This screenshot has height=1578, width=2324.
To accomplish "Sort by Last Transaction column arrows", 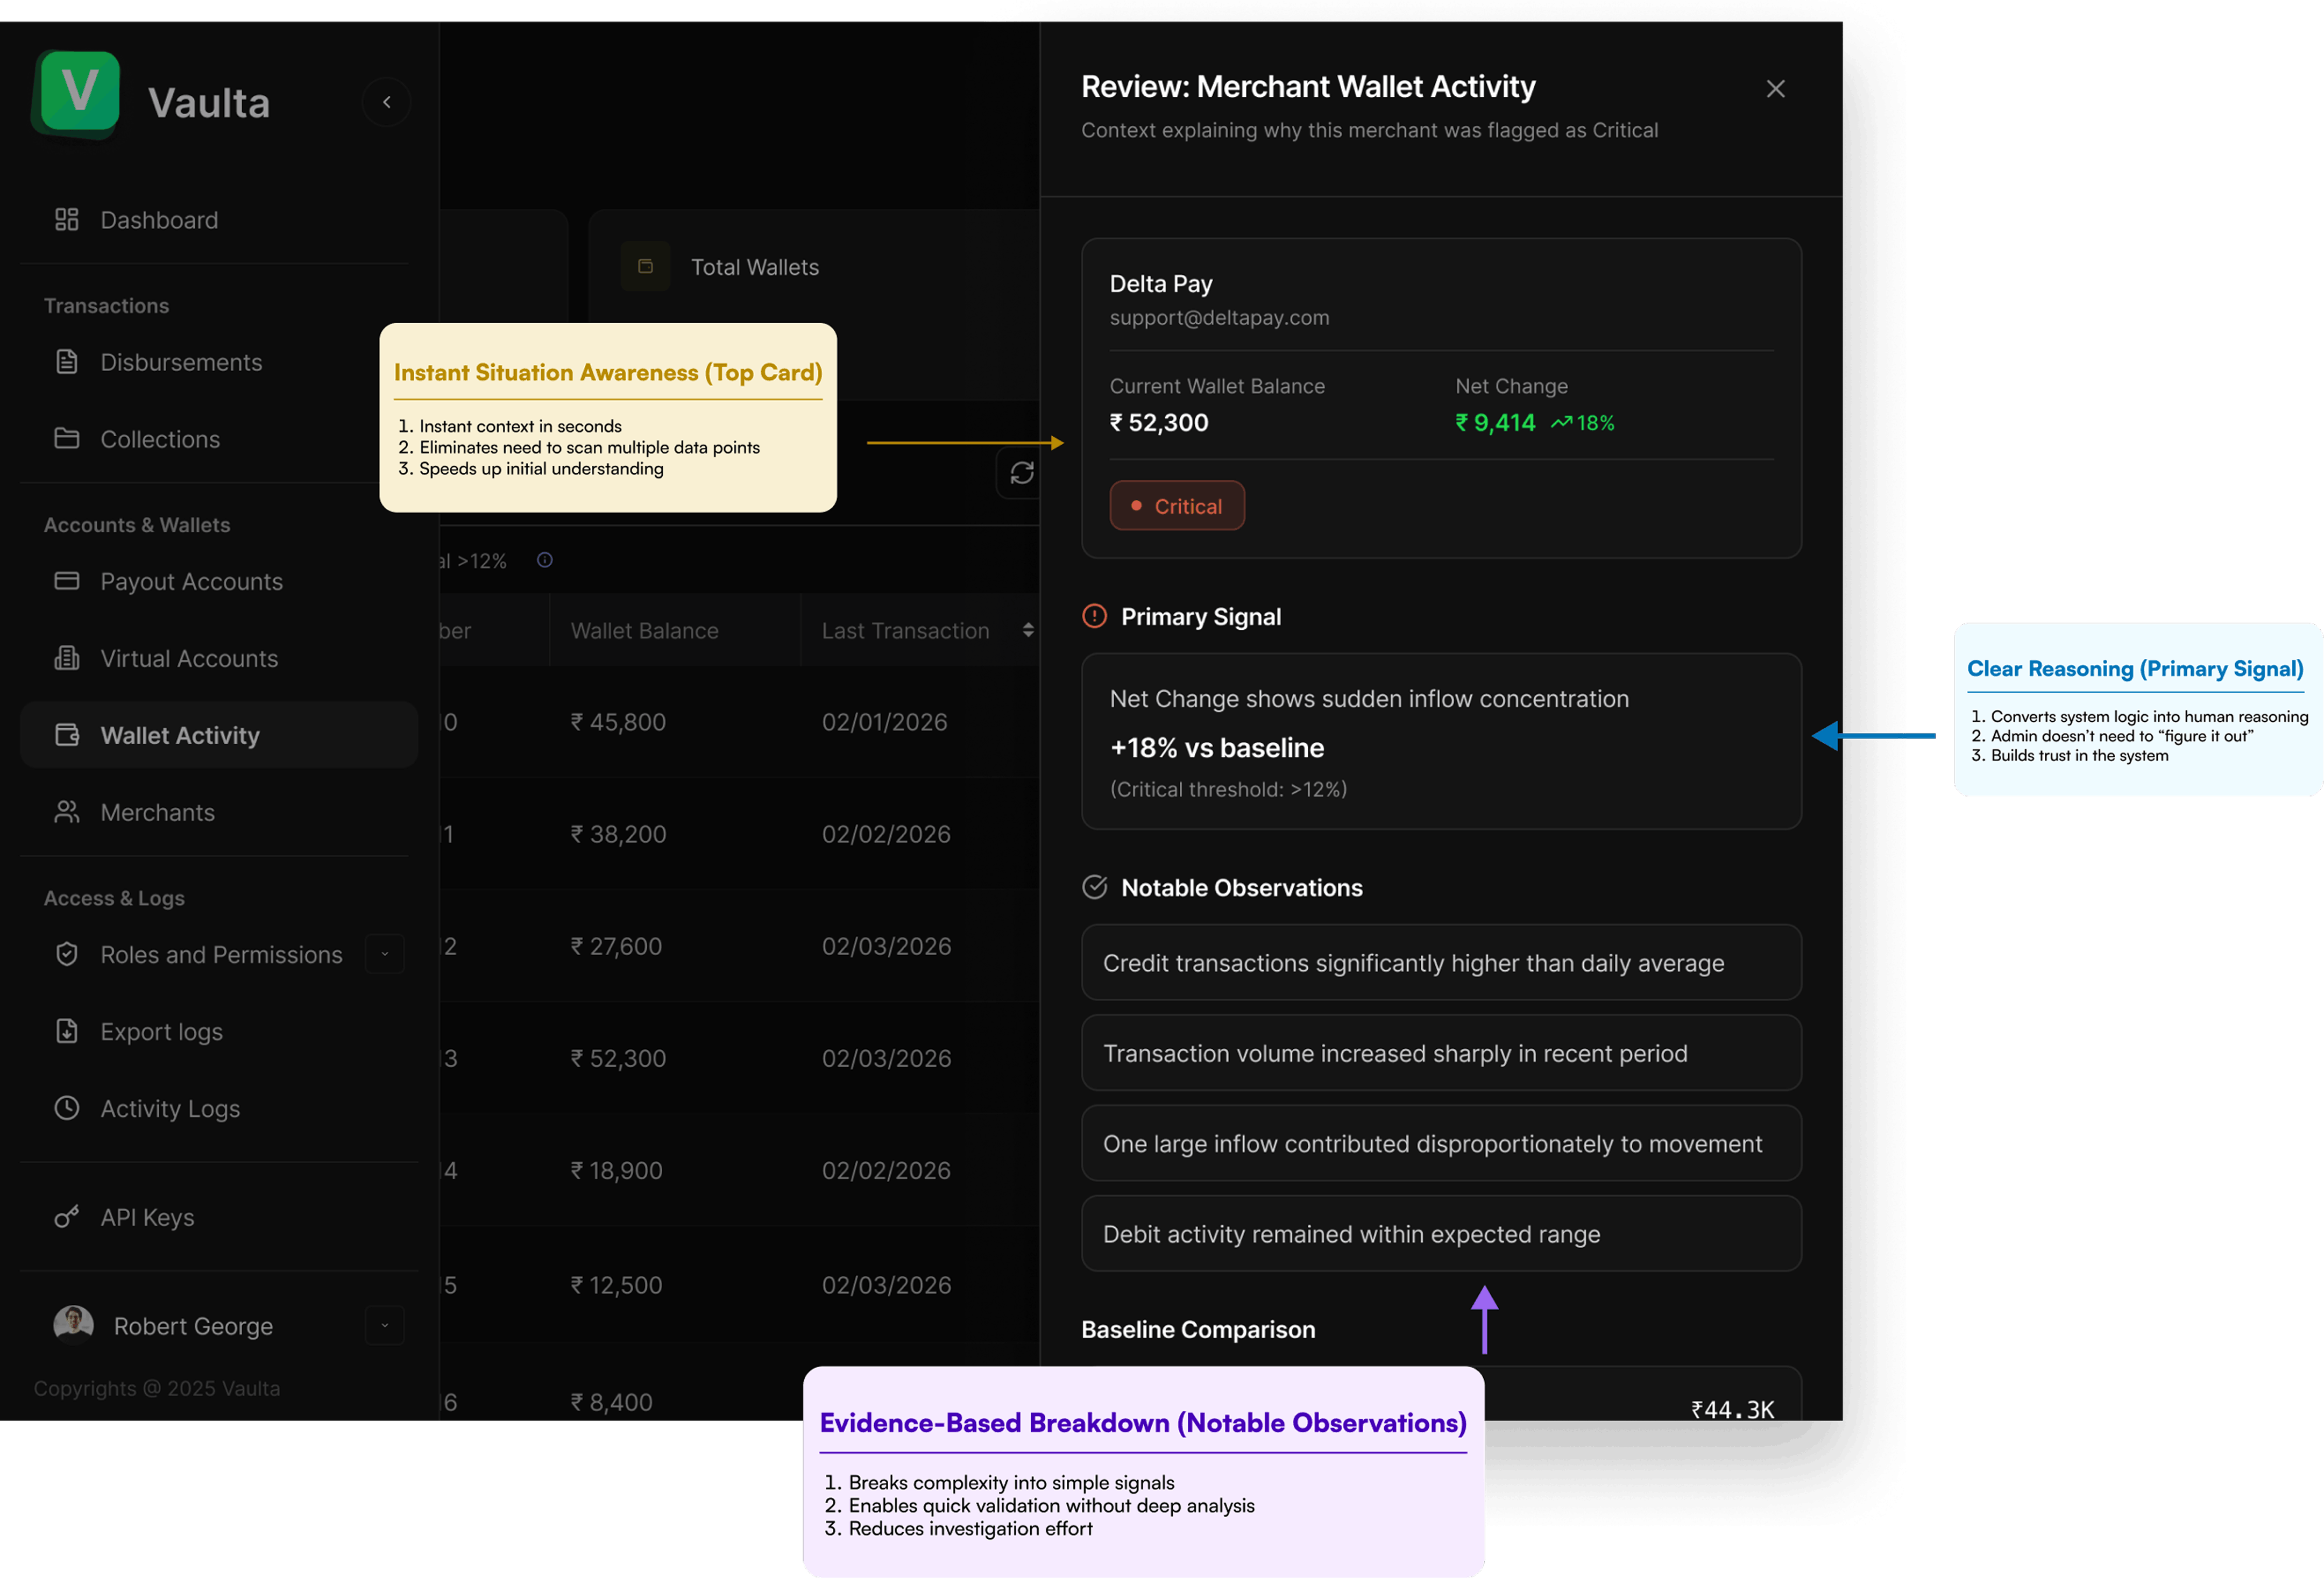I will point(1028,630).
